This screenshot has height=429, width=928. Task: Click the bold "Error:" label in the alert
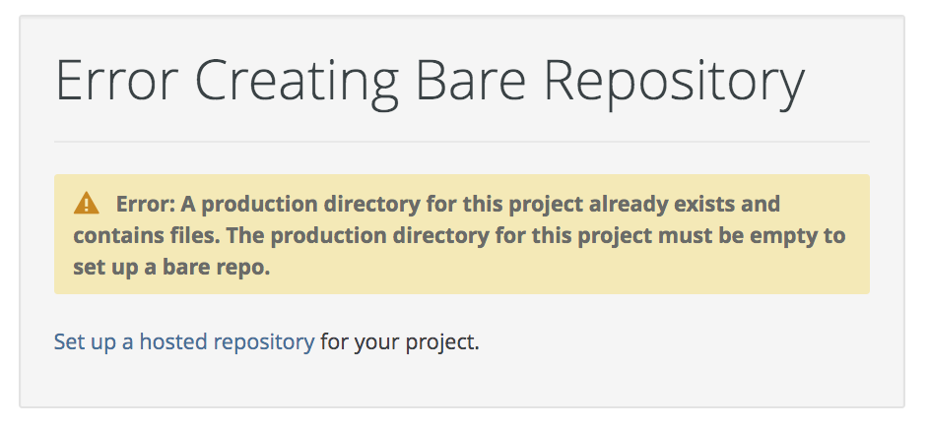(147, 205)
